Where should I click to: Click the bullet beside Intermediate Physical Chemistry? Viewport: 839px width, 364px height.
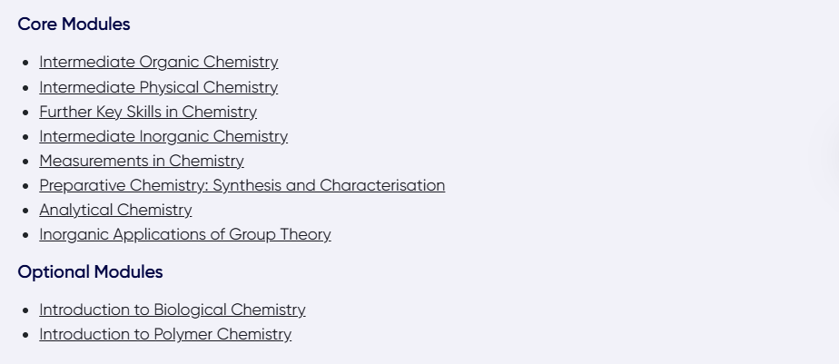point(25,88)
